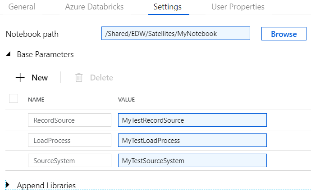Screen dimensions: 311x195
Task: Click the plus icon to add a parameter
Action: (x=20, y=78)
